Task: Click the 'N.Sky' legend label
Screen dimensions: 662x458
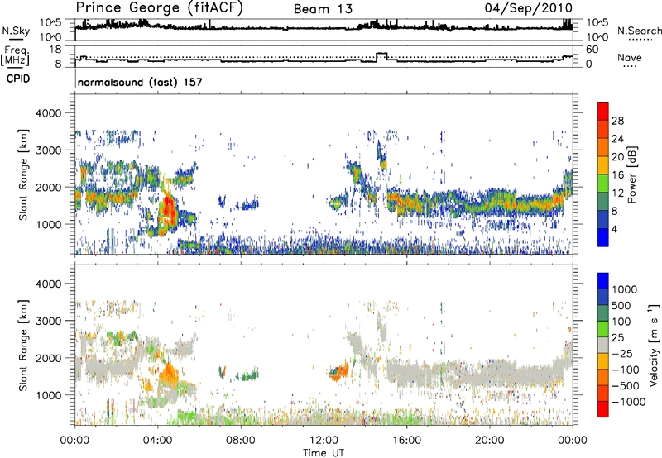Action: 16,31
